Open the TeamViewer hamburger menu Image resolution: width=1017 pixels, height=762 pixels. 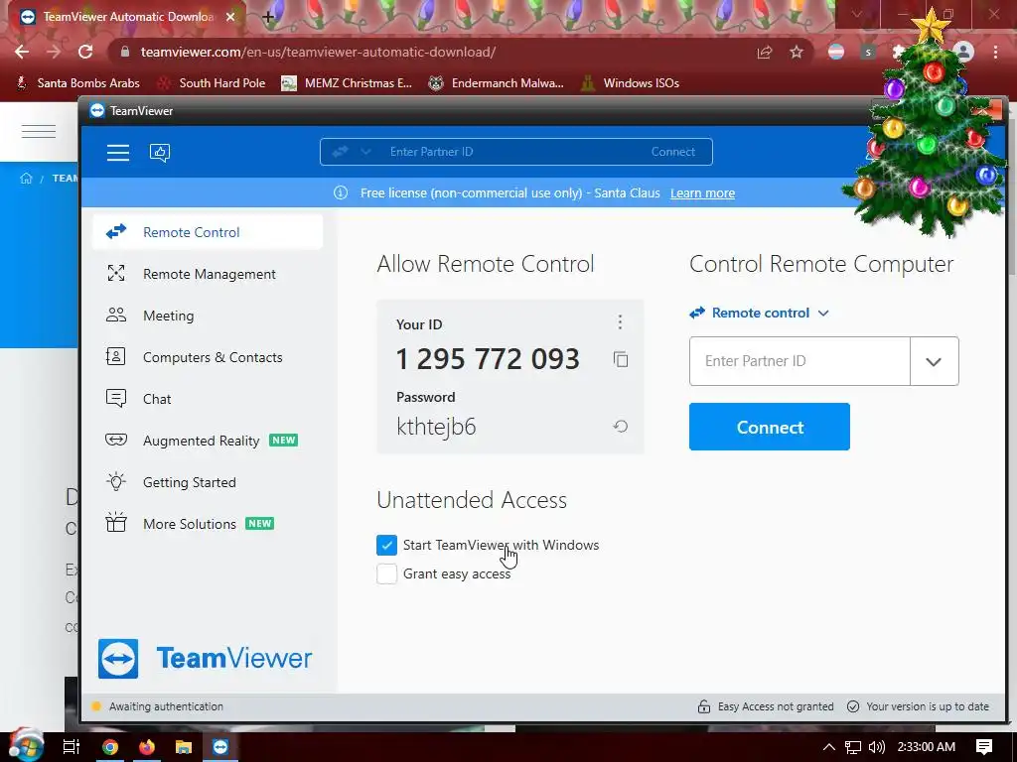point(118,152)
